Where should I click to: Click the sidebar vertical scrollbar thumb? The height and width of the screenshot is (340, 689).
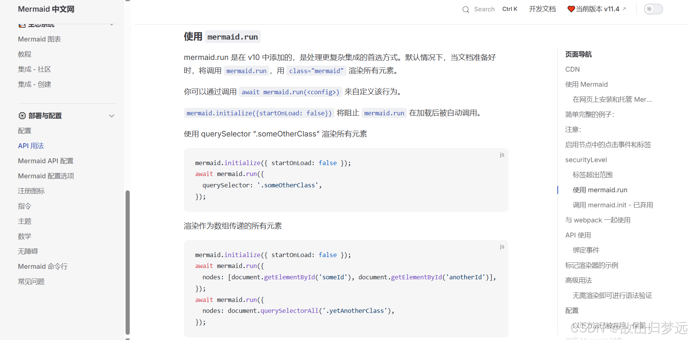pyautogui.click(x=127, y=262)
